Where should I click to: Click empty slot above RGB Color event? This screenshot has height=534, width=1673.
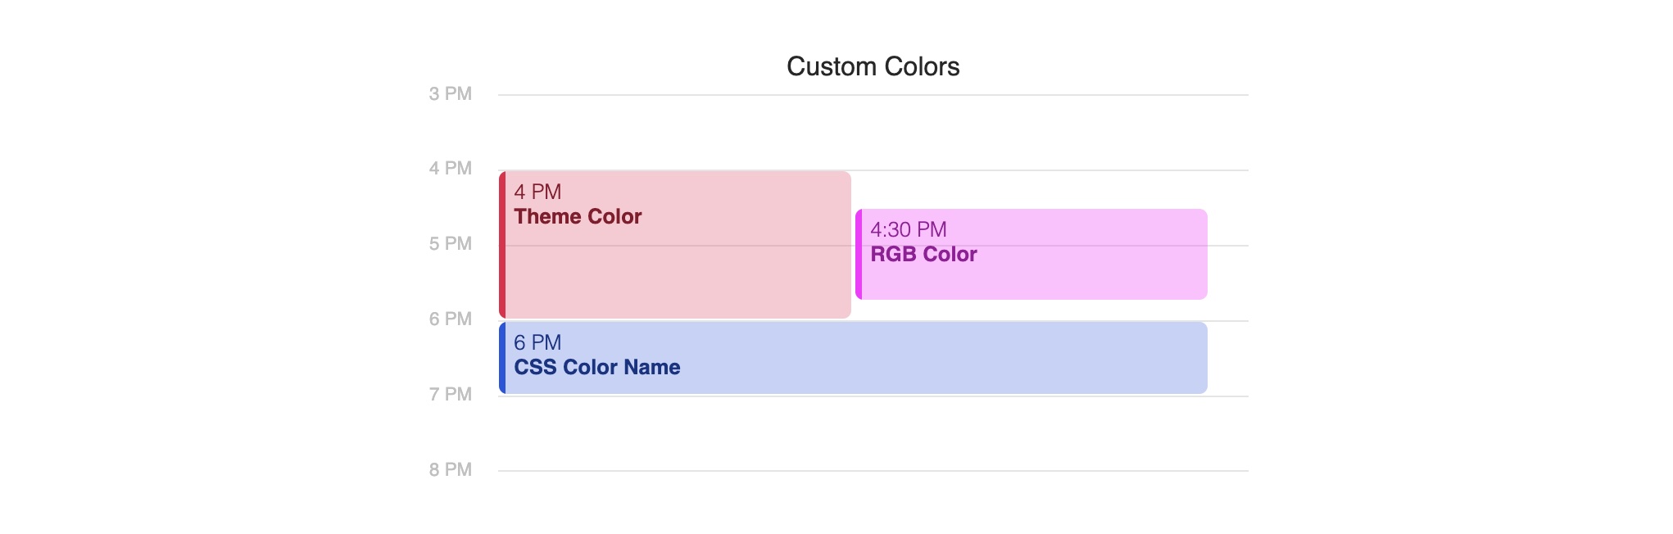pos(1032,189)
